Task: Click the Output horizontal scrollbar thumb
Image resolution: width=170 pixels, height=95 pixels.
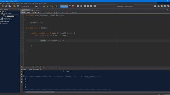Action: click(40, 92)
